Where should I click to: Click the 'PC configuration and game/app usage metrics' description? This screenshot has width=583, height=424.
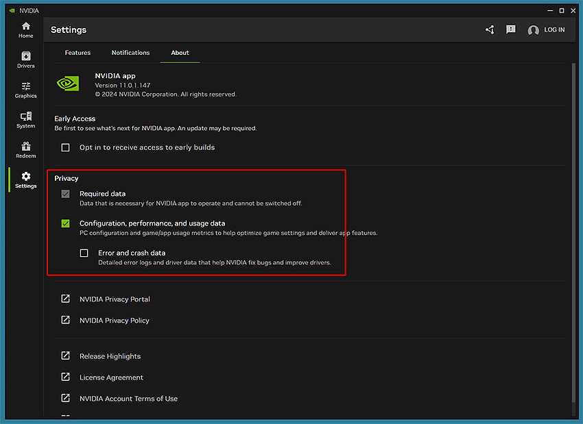click(x=228, y=233)
